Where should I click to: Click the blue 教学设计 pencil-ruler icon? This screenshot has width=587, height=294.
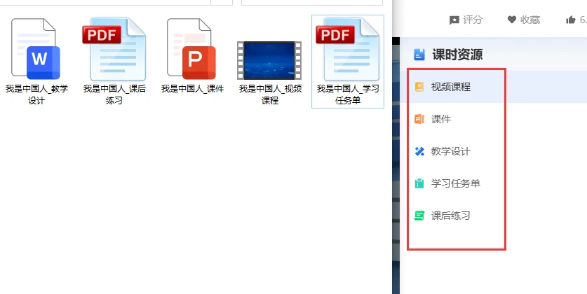[x=419, y=151]
